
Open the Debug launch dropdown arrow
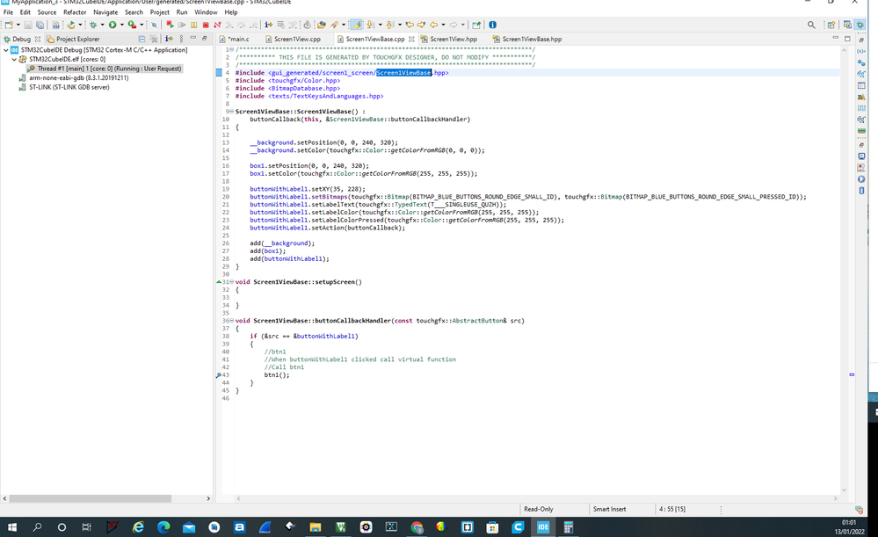click(x=103, y=25)
